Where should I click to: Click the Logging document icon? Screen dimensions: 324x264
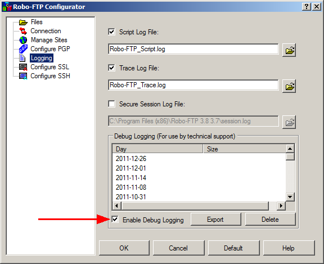(22, 58)
